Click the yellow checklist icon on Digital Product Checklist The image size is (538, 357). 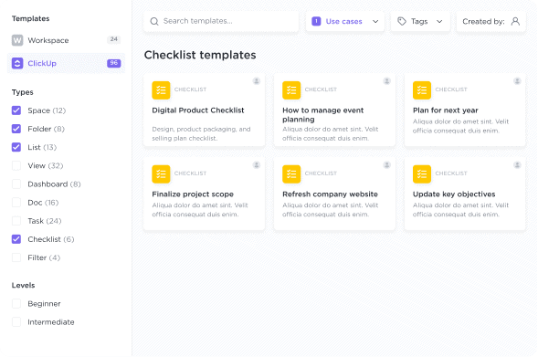coord(161,90)
